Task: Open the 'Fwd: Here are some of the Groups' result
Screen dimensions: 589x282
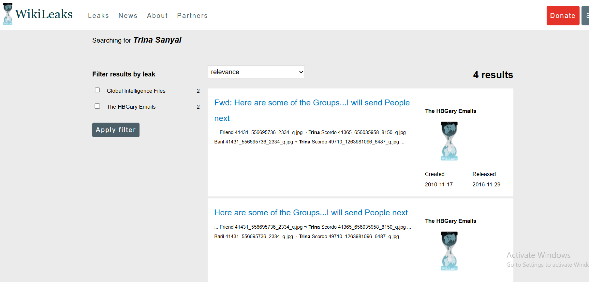Action: tap(312, 103)
